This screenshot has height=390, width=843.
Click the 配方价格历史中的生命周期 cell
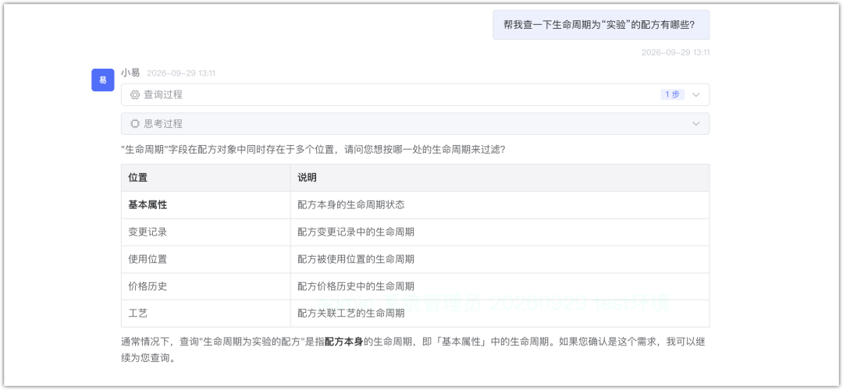coord(500,286)
